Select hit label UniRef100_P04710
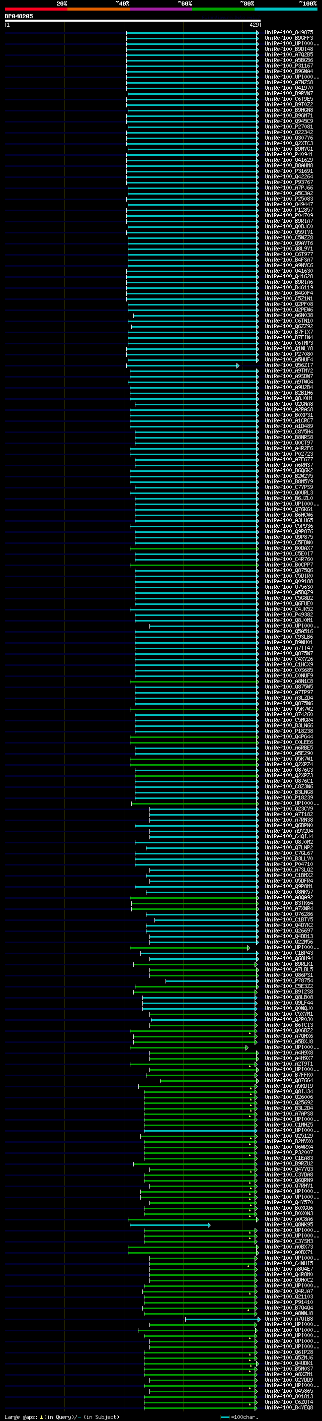This screenshot has height=1421, width=322. point(289,864)
